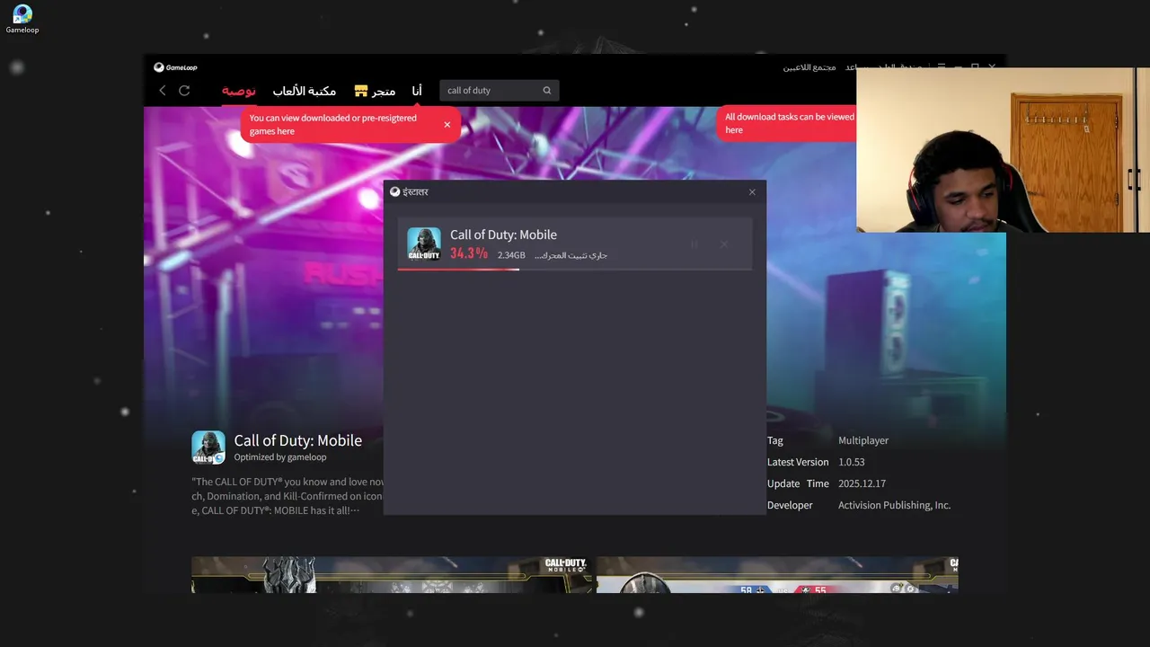This screenshot has width=1150, height=647.
Task: Open the Gameloop desktop shortcut
Action: click(x=22, y=19)
